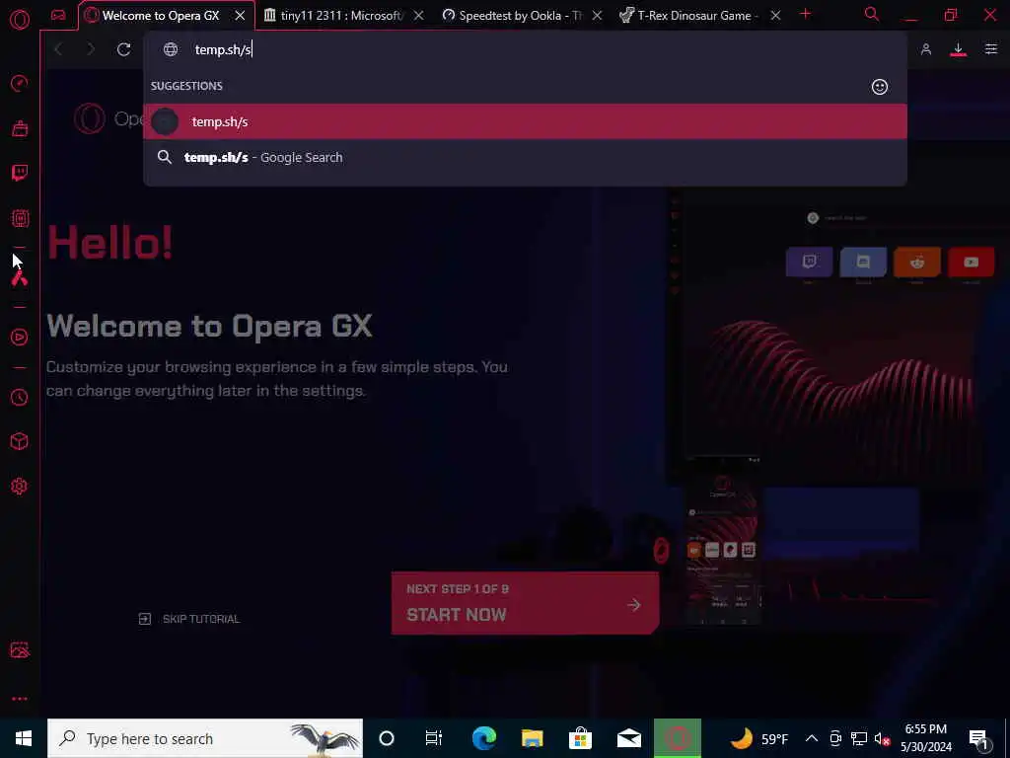Click muted volume icon in tray
The height and width of the screenshot is (758, 1010).
[x=882, y=739]
